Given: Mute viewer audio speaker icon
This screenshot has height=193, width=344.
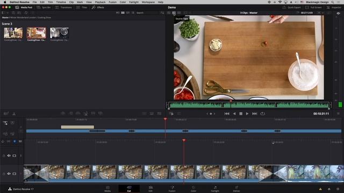Looking at the screenshot, I should tap(338, 13).
